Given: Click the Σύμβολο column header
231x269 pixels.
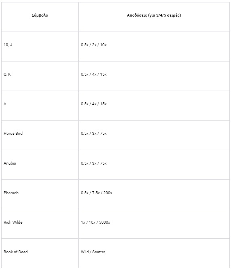Looking at the screenshot, I should [40, 15].
